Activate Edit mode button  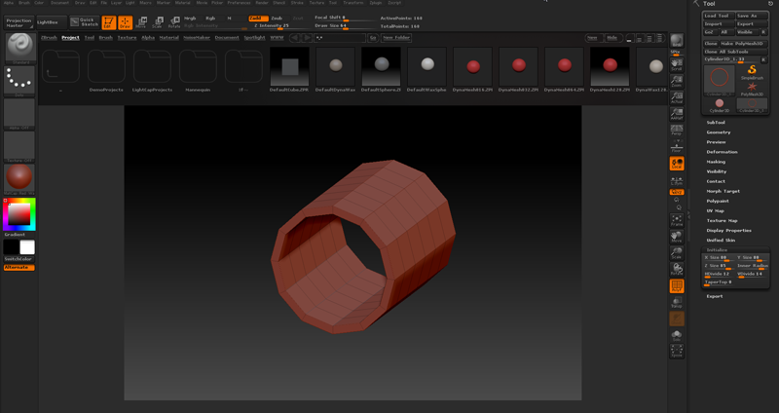[108, 21]
